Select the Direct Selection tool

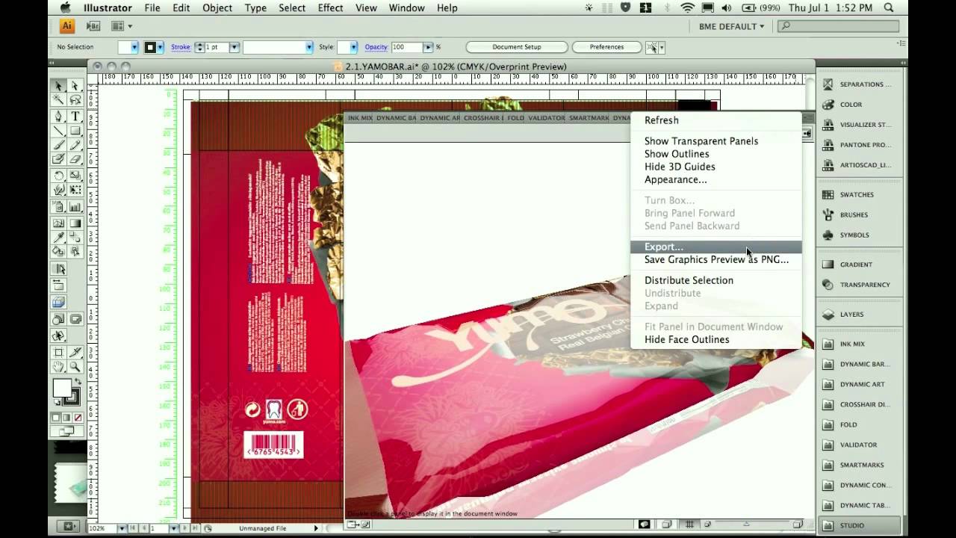(x=75, y=86)
